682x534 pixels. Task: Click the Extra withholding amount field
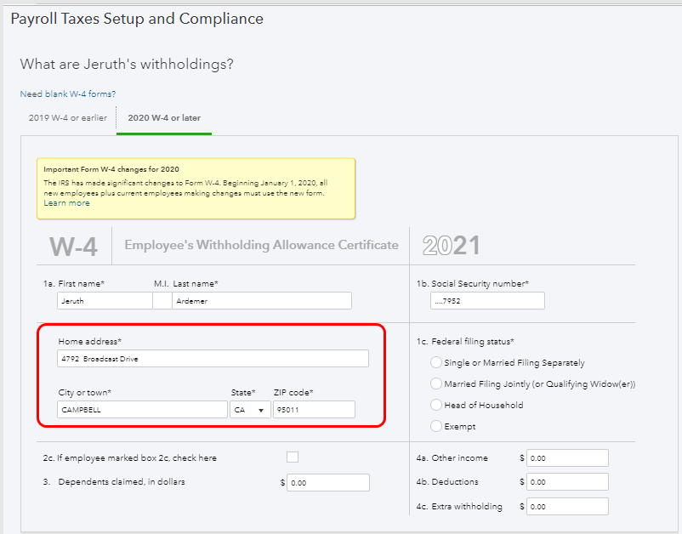[567, 507]
